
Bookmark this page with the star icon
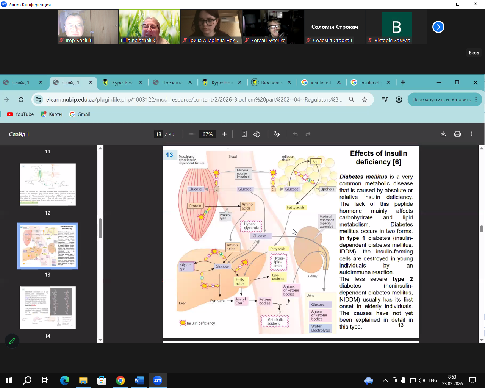365,100
